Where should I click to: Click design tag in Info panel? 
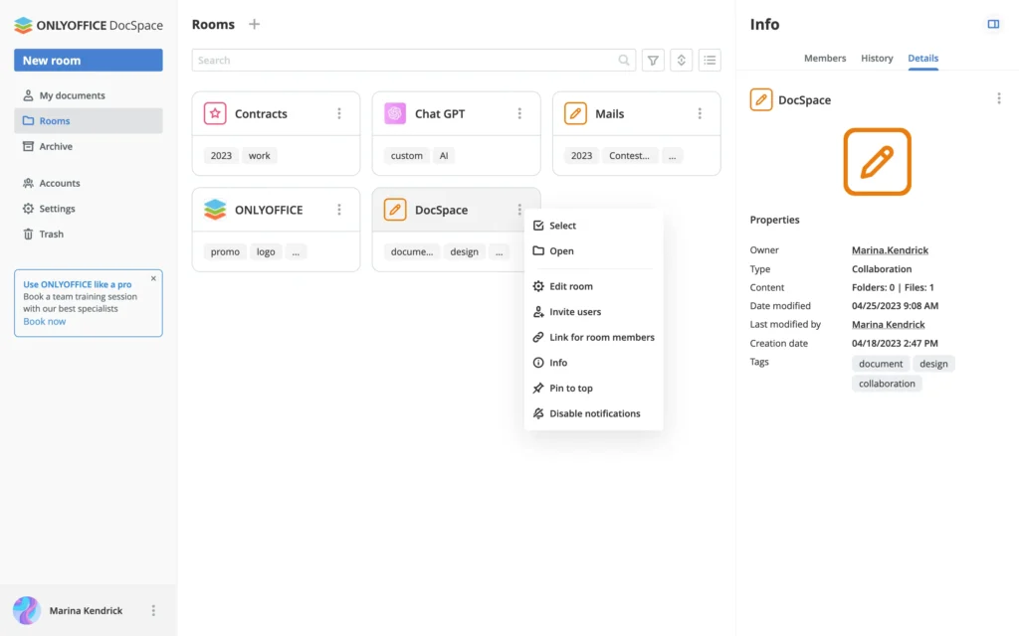point(933,364)
